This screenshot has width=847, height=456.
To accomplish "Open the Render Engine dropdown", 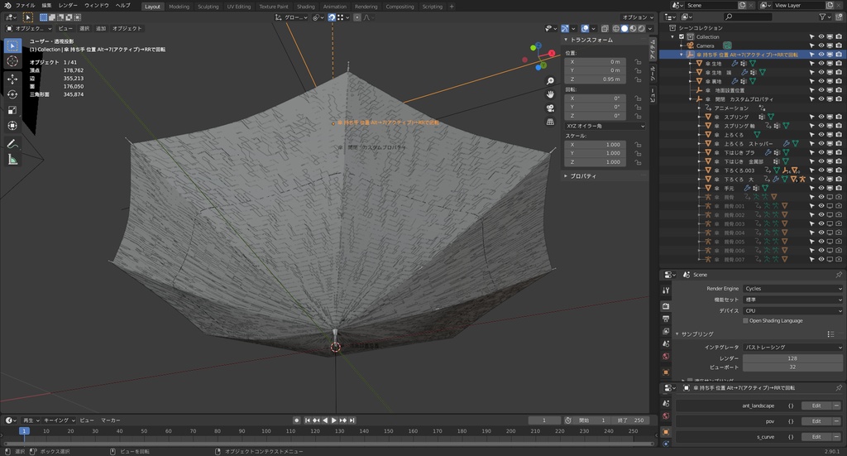I will point(792,288).
